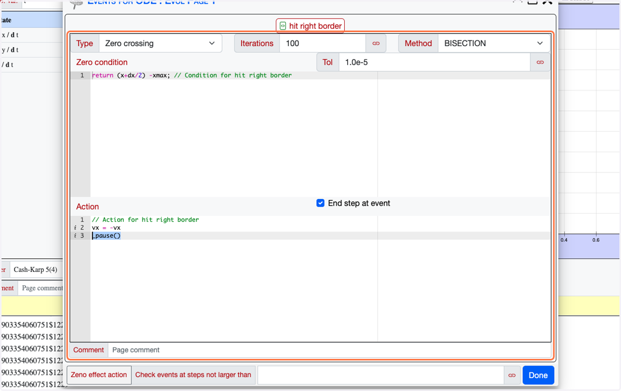Click background window Page comment field

pyautogui.click(x=41, y=288)
